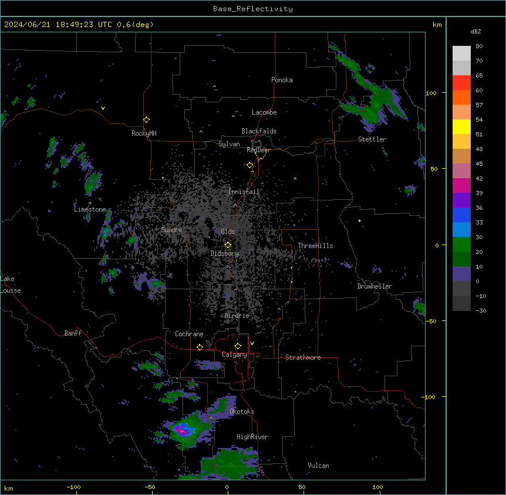Click the dBZ legend heading
Image resolution: width=506 pixels, height=495 pixels.
(475, 31)
